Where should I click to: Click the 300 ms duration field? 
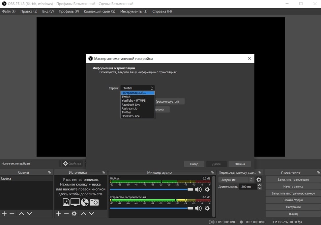248,187
